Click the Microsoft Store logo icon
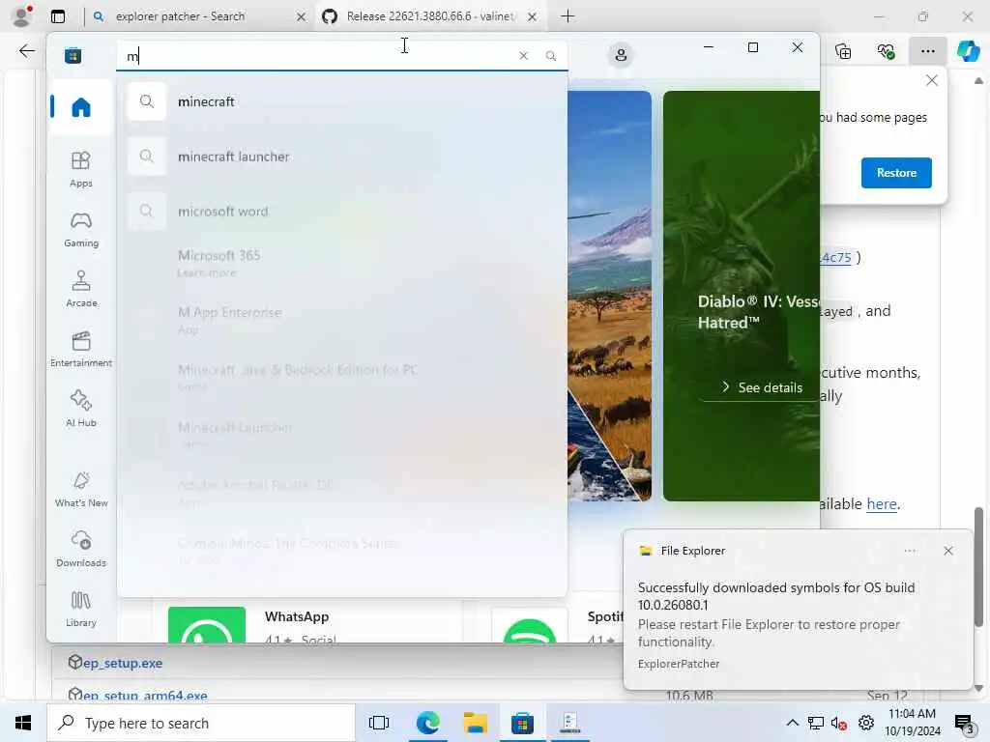The height and width of the screenshot is (742, 990). (73, 55)
